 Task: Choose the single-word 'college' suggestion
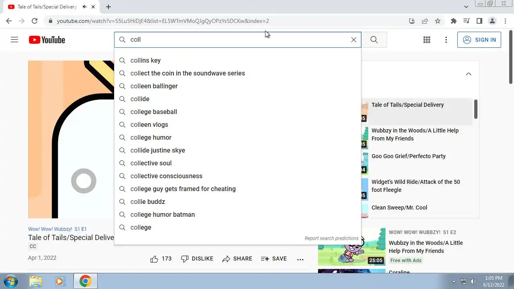pyautogui.click(x=238, y=227)
